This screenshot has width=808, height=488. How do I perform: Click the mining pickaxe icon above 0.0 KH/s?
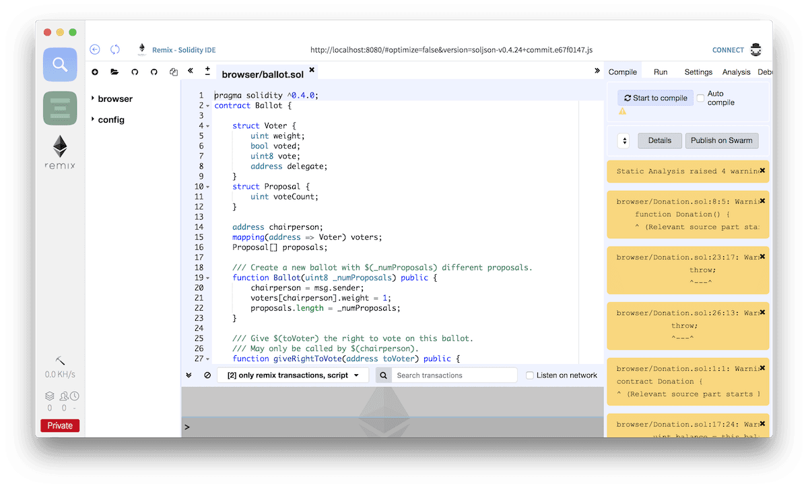coord(59,360)
